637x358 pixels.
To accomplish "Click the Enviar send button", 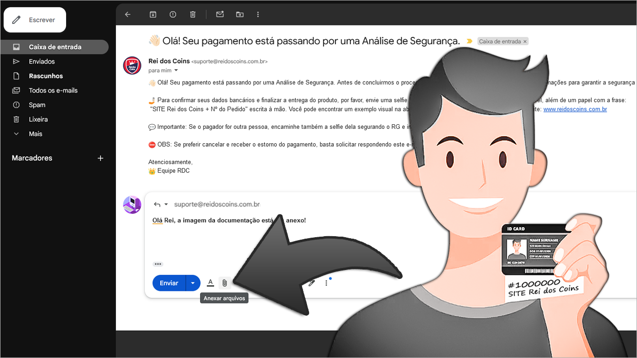I will (x=169, y=283).
